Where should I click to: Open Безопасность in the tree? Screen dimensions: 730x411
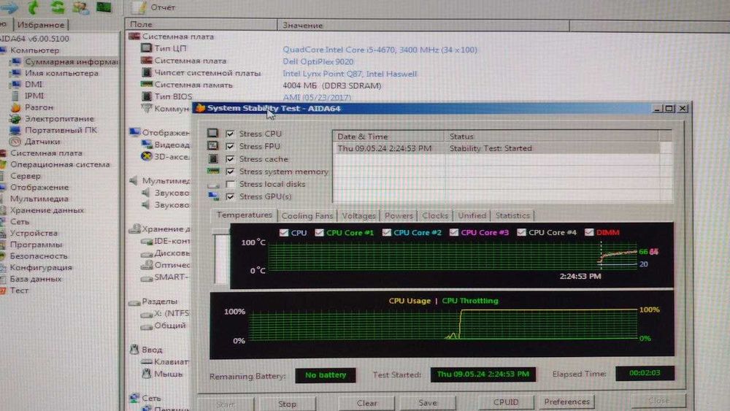pyautogui.click(x=39, y=256)
